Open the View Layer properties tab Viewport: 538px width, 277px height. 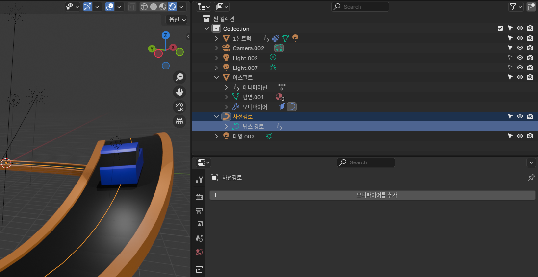point(199,225)
